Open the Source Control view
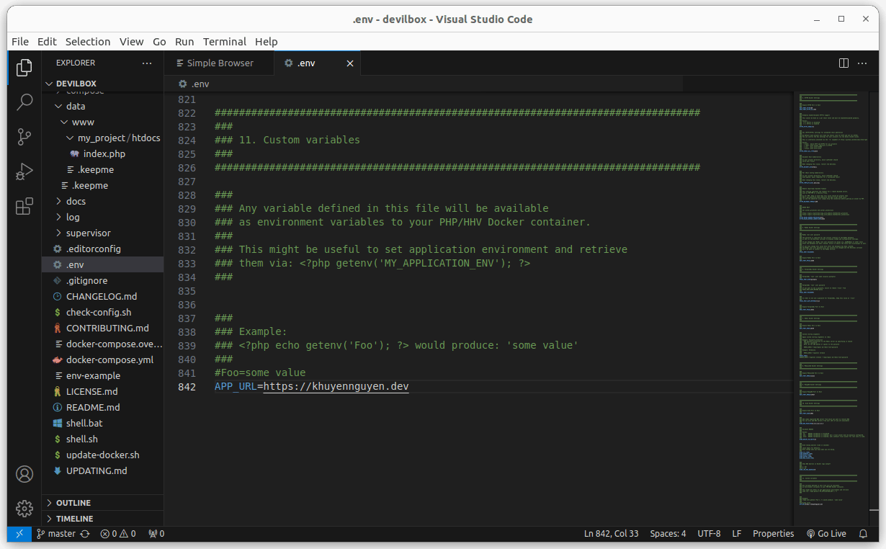This screenshot has height=549, width=886. pos(24,136)
